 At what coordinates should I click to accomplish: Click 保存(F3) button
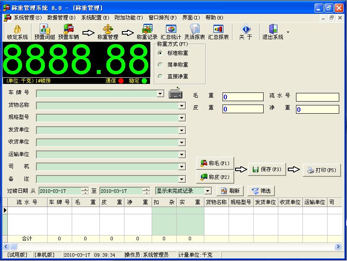click(267, 169)
